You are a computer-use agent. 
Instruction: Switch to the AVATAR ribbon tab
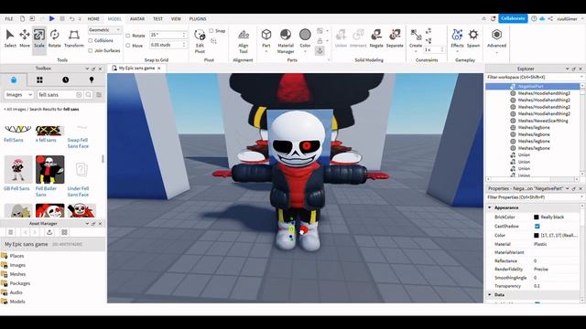tap(137, 18)
